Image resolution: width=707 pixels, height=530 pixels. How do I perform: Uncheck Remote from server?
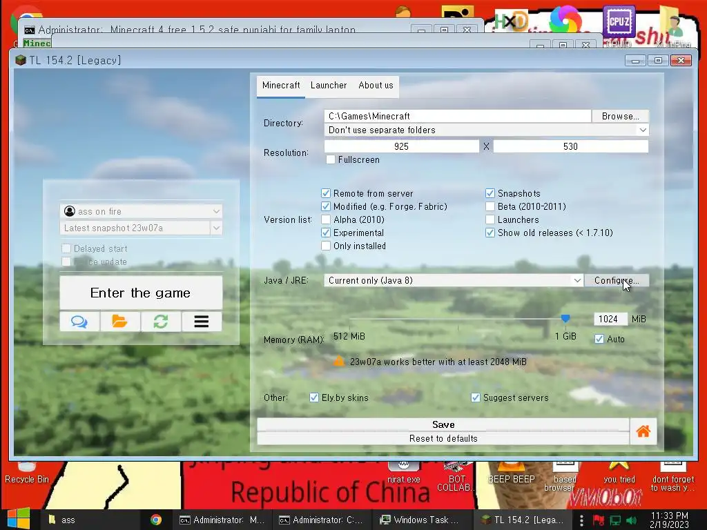point(326,193)
